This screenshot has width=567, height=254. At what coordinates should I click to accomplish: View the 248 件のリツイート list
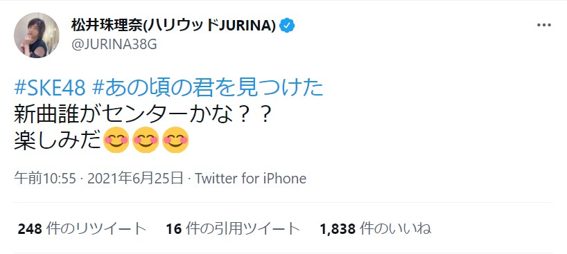point(82,228)
